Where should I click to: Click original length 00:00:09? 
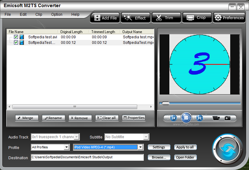68,37
